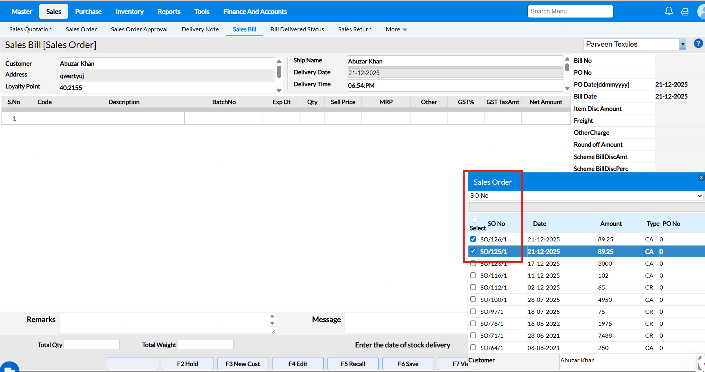The width and height of the screenshot is (705, 372).
Task: Expand the More submenu
Action: 396,29
